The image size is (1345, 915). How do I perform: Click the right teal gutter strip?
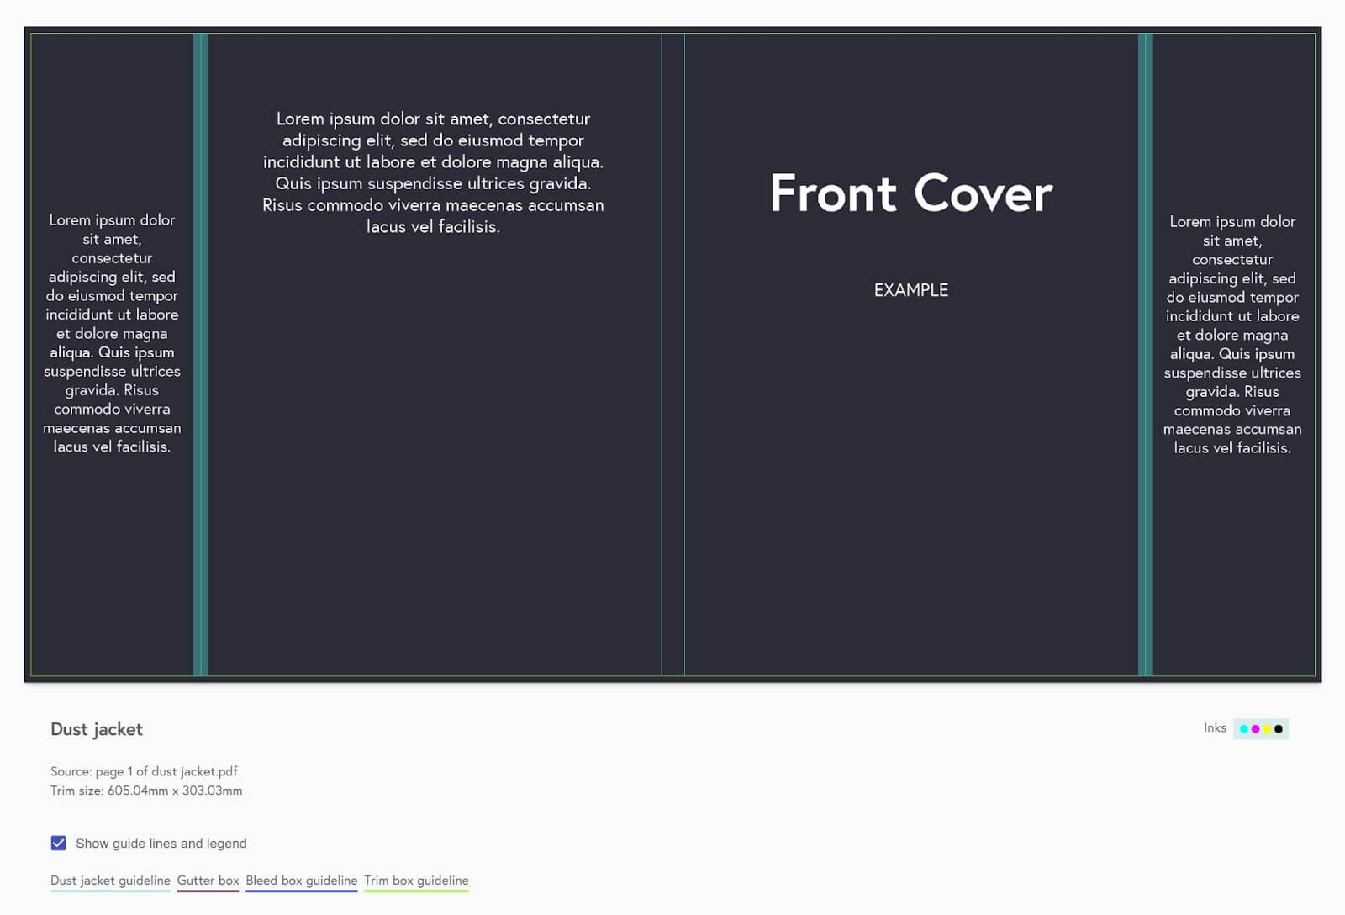click(1145, 353)
